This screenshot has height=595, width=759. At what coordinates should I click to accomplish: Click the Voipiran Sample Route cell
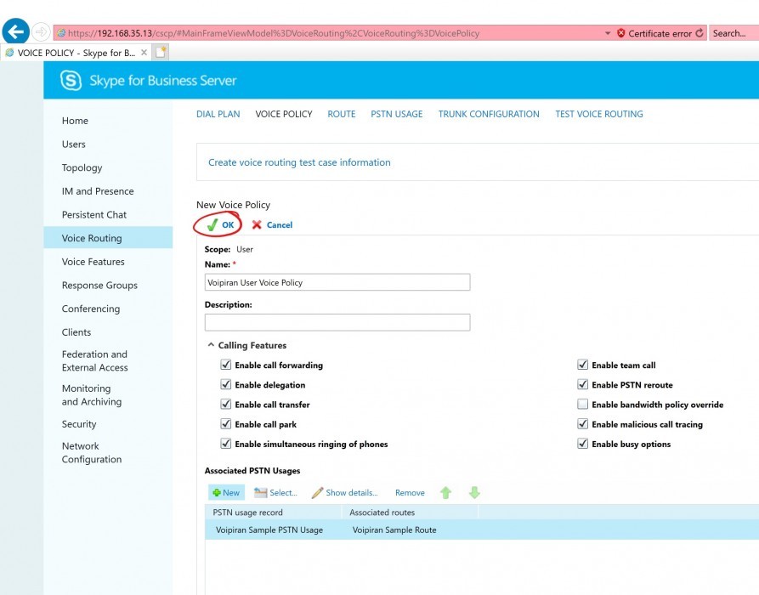[394, 530]
